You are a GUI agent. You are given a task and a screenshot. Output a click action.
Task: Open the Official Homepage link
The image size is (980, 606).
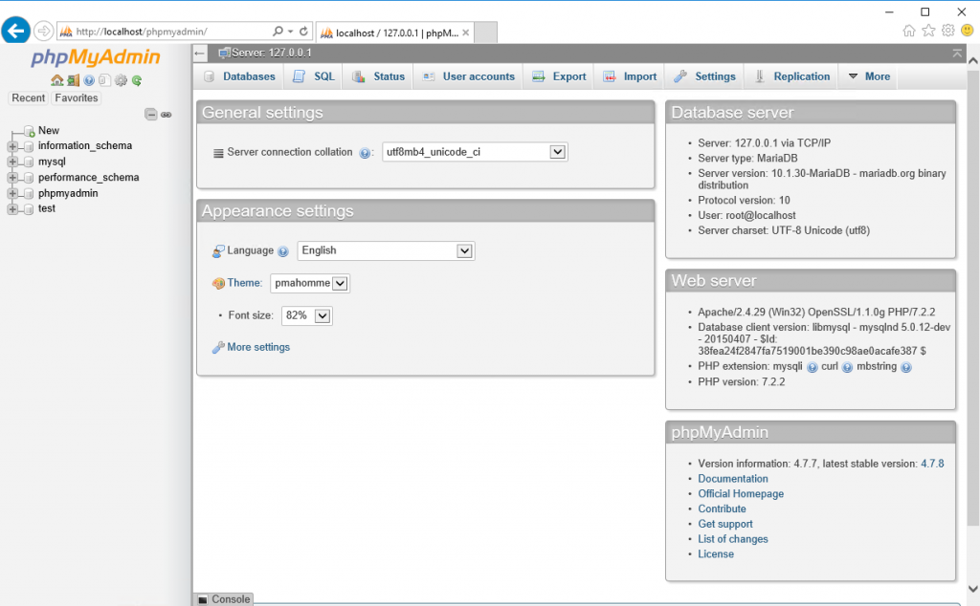(741, 493)
